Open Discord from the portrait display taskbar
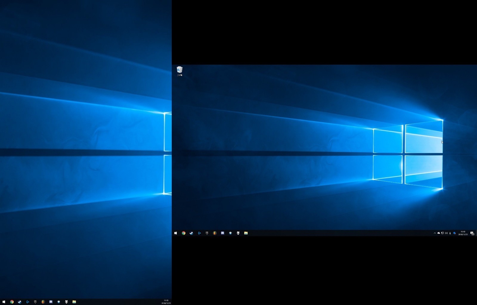 51,302
